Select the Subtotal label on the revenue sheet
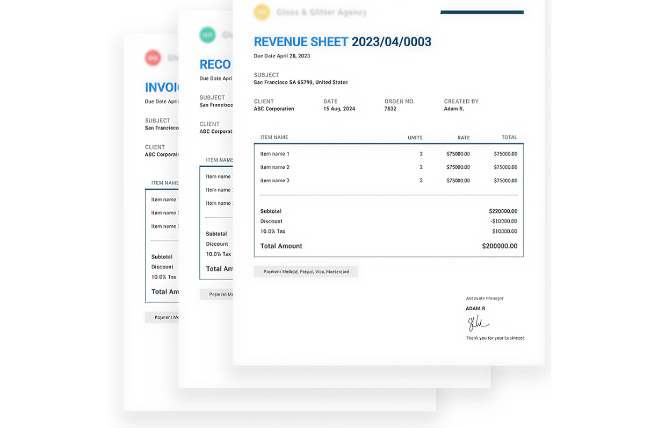The height and width of the screenshot is (428, 658). coord(271,211)
